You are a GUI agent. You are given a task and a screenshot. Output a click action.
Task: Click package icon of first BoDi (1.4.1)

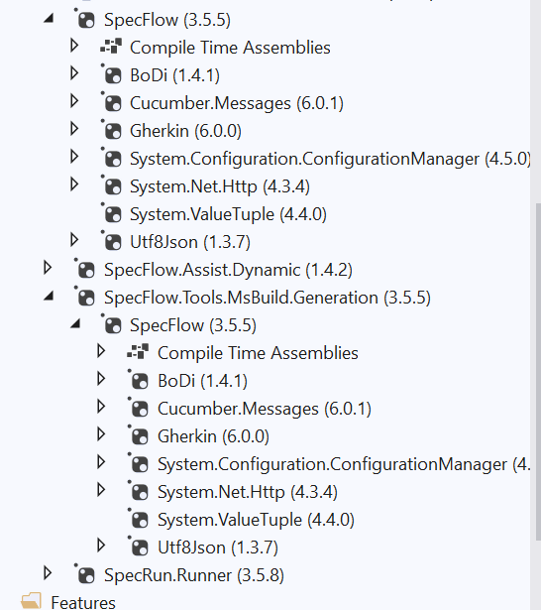(112, 74)
